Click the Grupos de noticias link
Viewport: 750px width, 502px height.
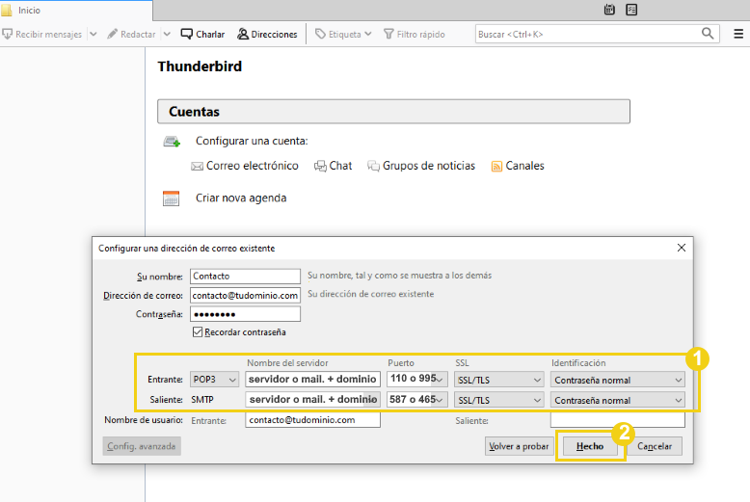click(x=421, y=166)
